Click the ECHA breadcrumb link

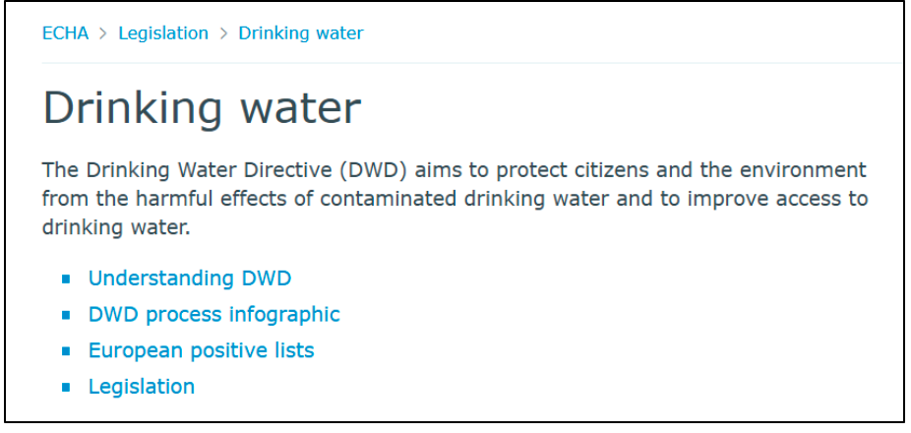65,33
